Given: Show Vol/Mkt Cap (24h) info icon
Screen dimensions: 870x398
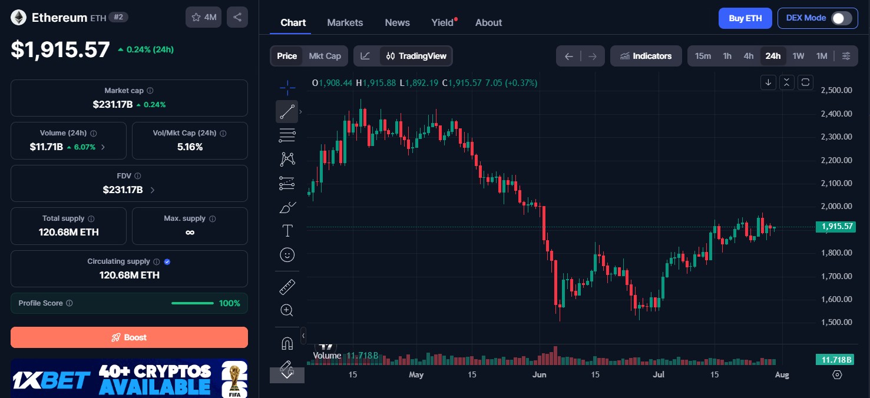Looking at the screenshot, I should 223,133.
